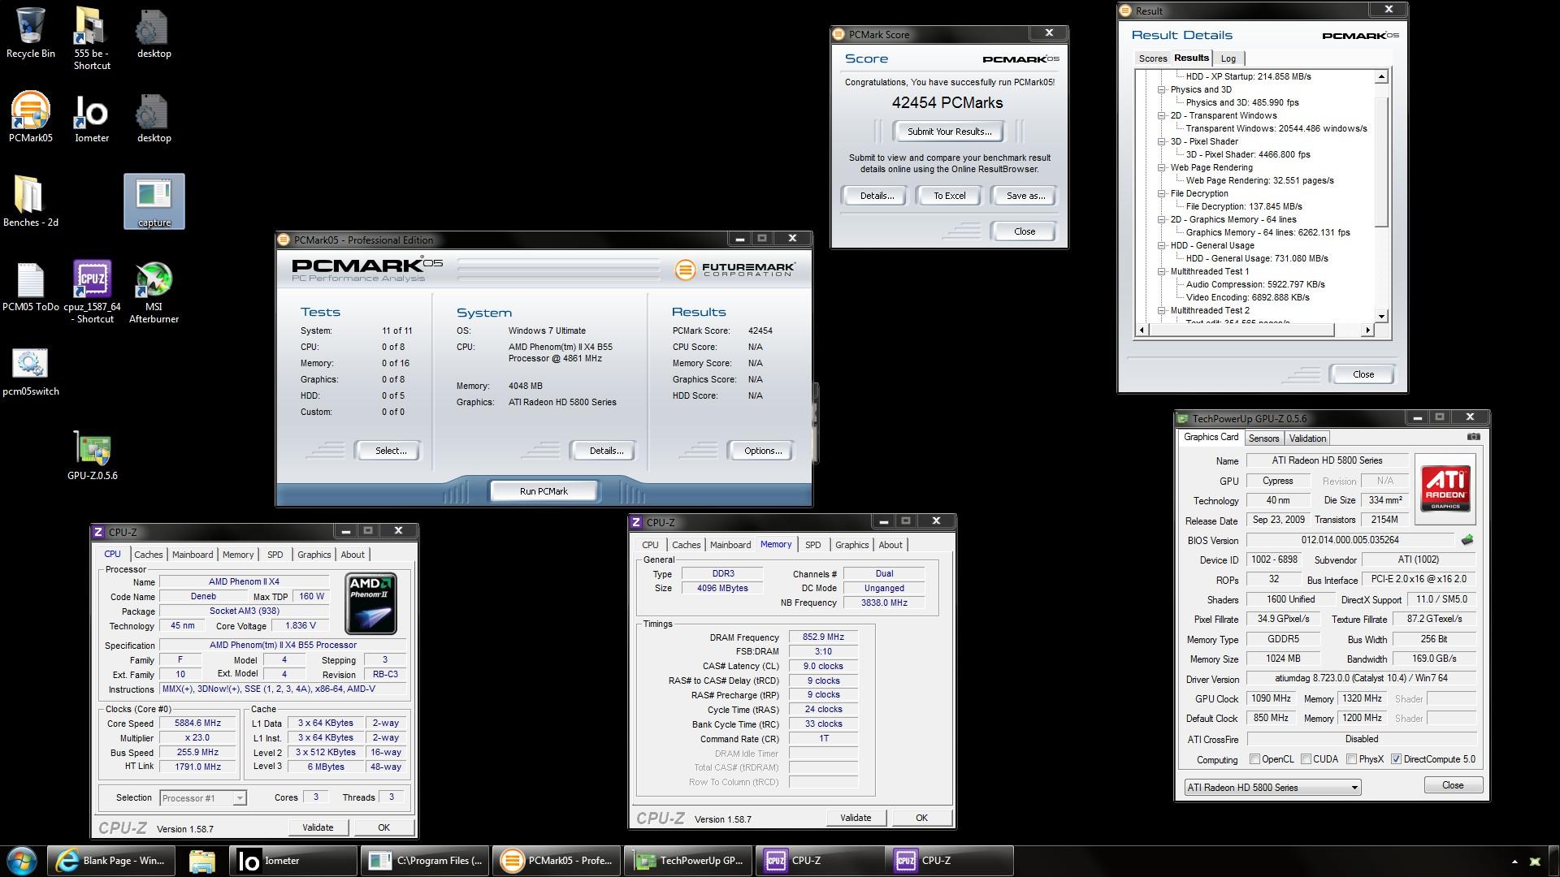Collapse the 2D - Transparent Windows node
The image size is (1560, 877).
point(1162,115)
